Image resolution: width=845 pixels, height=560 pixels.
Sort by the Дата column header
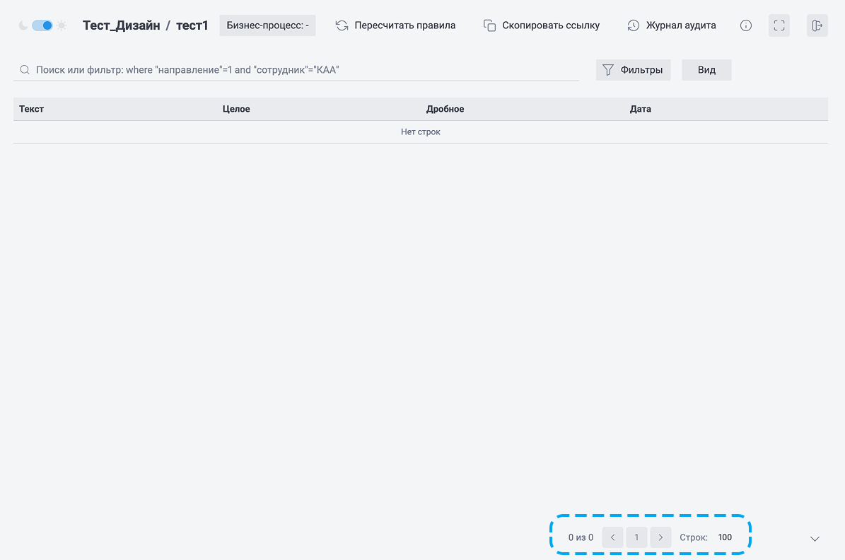(640, 109)
